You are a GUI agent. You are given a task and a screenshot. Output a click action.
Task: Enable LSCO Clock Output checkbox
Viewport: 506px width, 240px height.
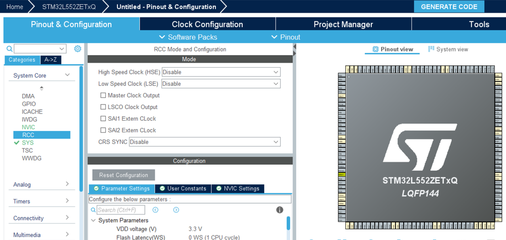point(103,107)
